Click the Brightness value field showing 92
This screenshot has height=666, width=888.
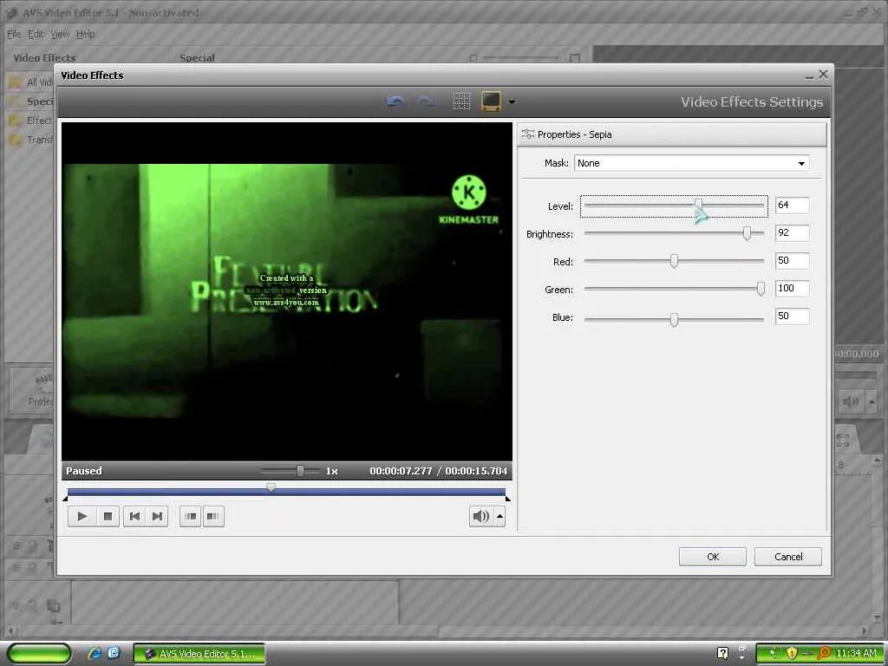[x=792, y=232]
